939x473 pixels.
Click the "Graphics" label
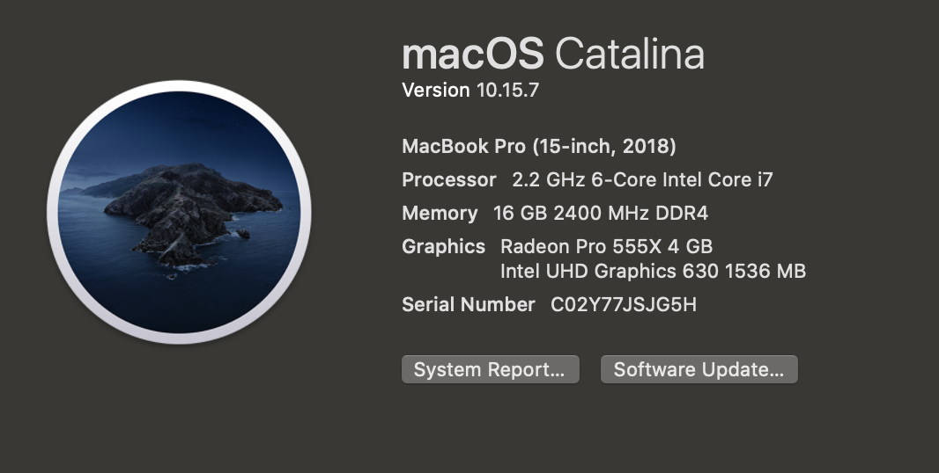point(443,246)
